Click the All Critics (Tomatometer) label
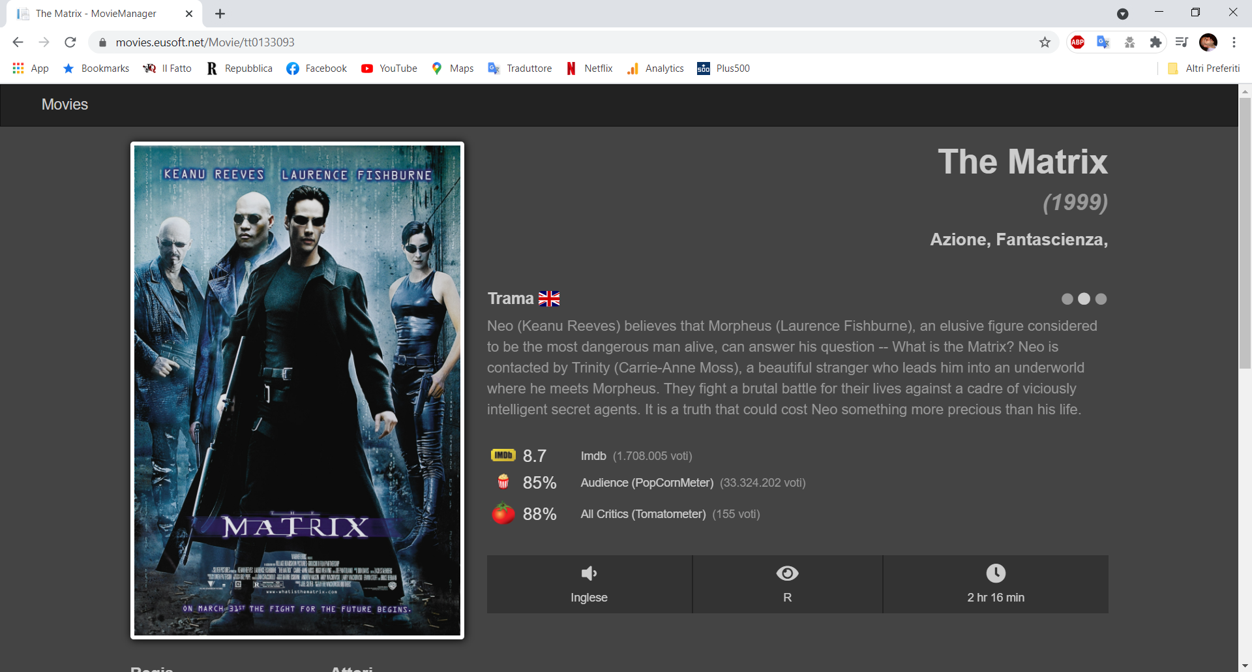Viewport: 1252px width, 672px height. (x=643, y=514)
